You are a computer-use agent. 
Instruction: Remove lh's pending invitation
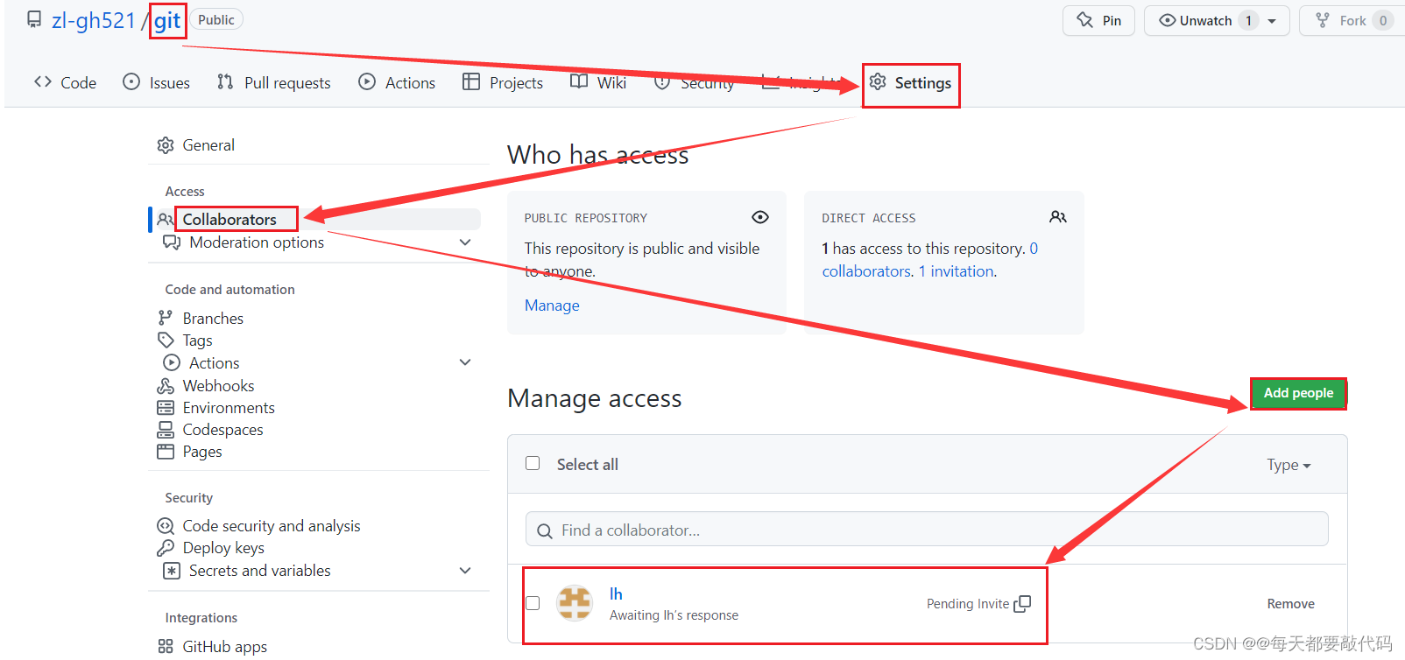(x=1290, y=604)
